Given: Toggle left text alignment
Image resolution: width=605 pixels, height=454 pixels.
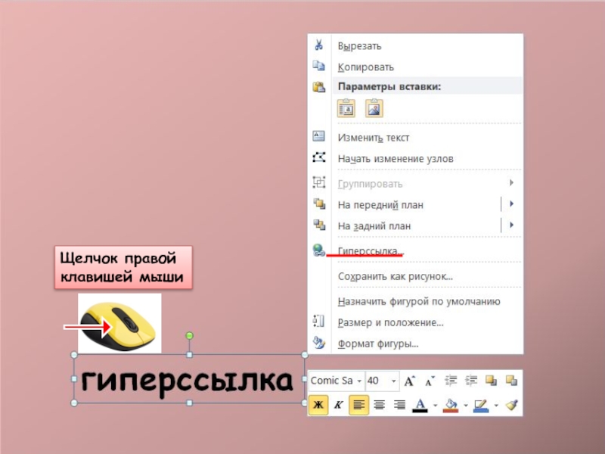Looking at the screenshot, I should (358, 405).
